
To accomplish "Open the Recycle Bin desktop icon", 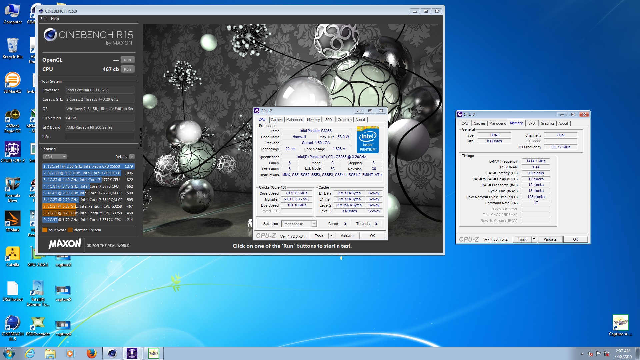I will [x=13, y=48].
